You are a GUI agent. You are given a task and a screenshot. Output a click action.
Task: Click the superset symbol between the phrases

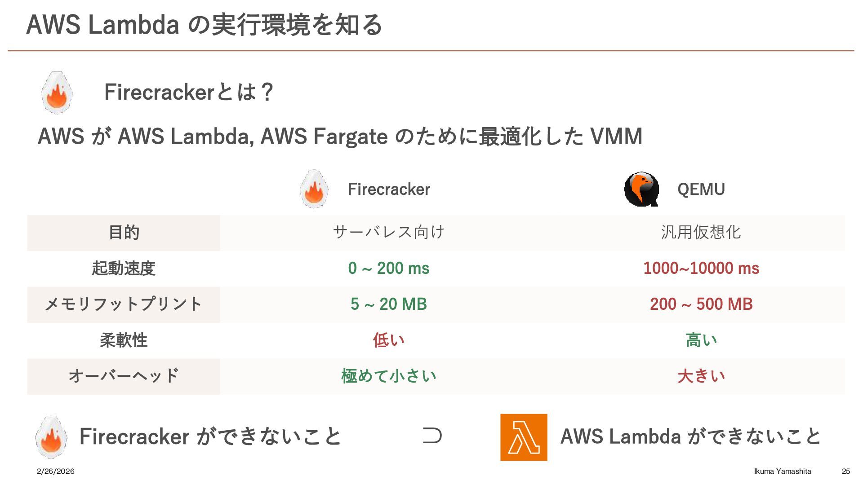tap(432, 436)
